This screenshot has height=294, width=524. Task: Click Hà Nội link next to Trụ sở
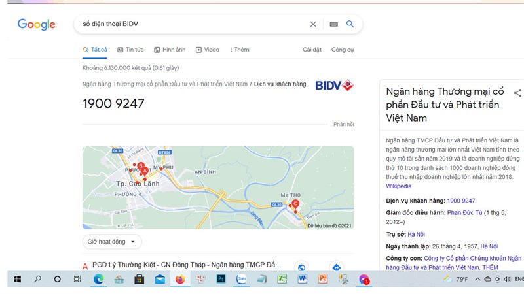point(417,235)
